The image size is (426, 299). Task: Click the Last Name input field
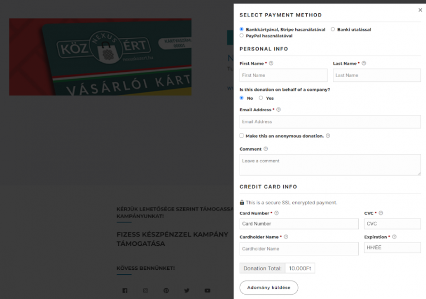pyautogui.click(x=377, y=75)
